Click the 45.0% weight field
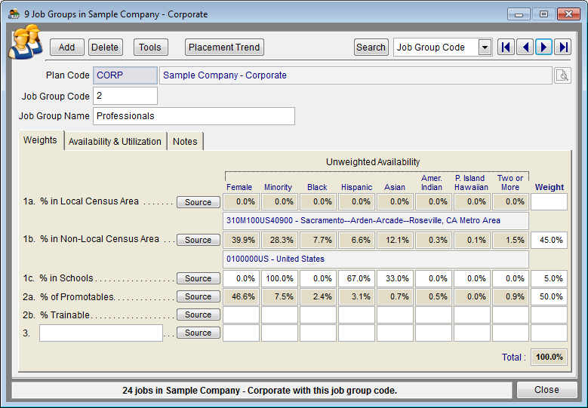The height and width of the screenshot is (408, 588). (x=549, y=240)
